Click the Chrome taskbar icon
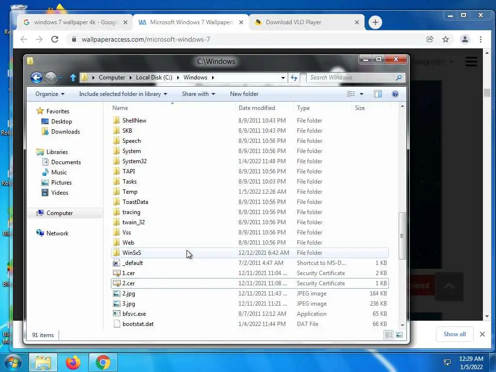 (103, 362)
